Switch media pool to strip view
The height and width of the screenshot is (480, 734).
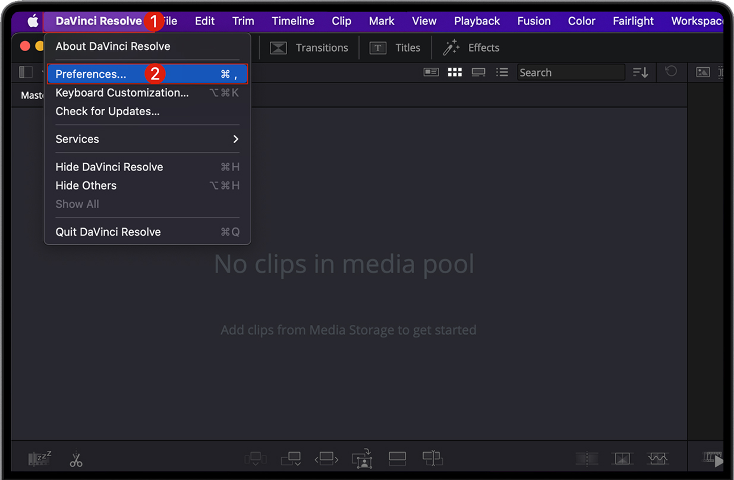[478, 72]
